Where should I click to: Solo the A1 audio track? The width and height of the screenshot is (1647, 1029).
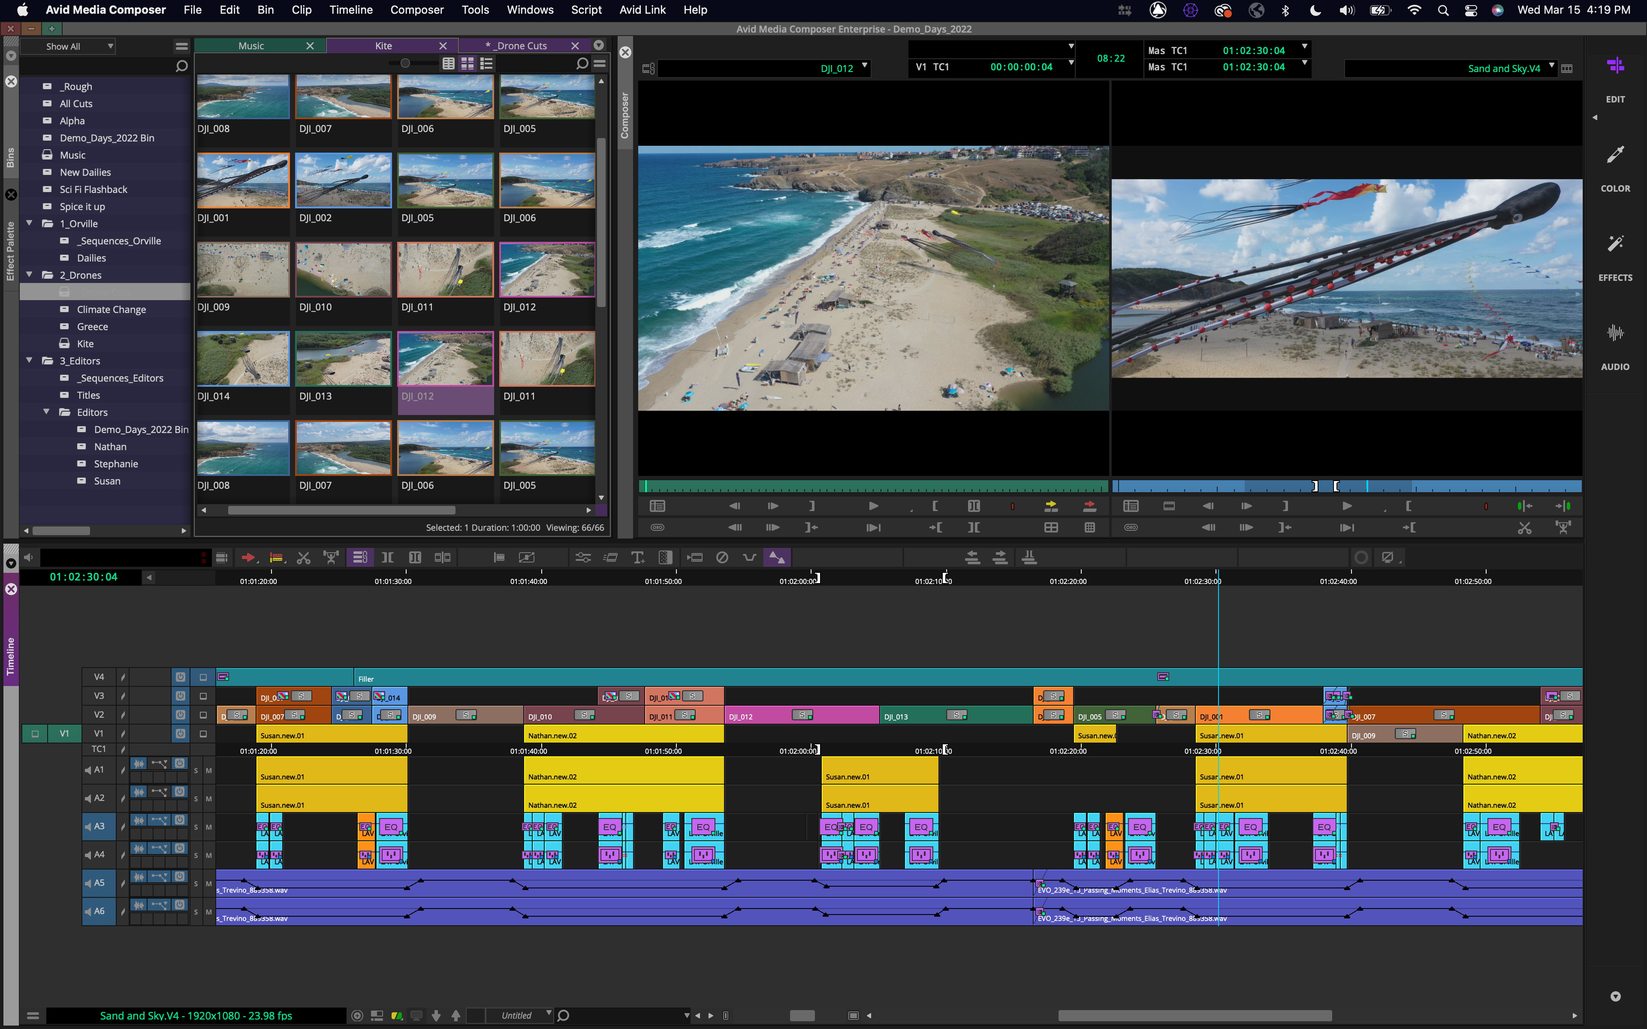196,770
